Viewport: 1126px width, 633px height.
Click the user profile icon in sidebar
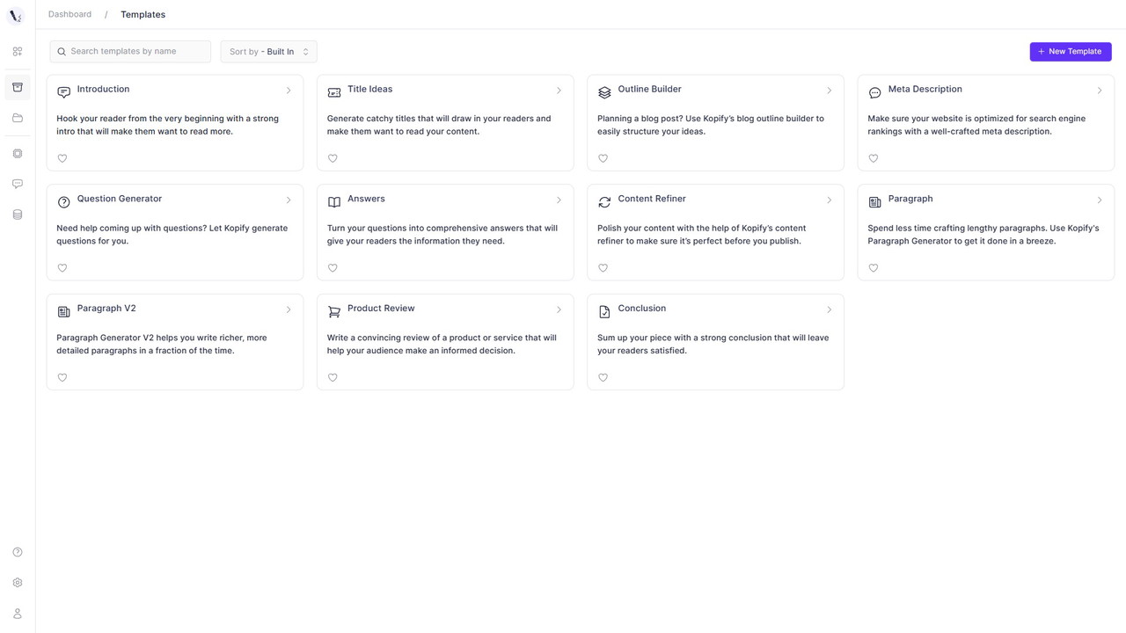point(18,614)
